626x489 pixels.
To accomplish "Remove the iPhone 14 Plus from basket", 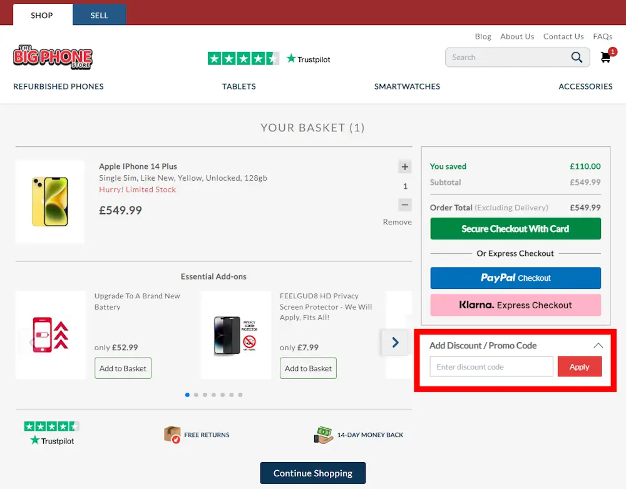I will coord(398,222).
